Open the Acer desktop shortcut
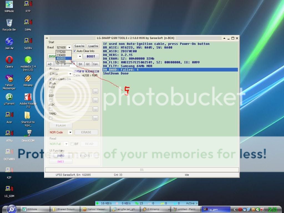Viewport: 284px width, 213px height. [x=9, y=117]
